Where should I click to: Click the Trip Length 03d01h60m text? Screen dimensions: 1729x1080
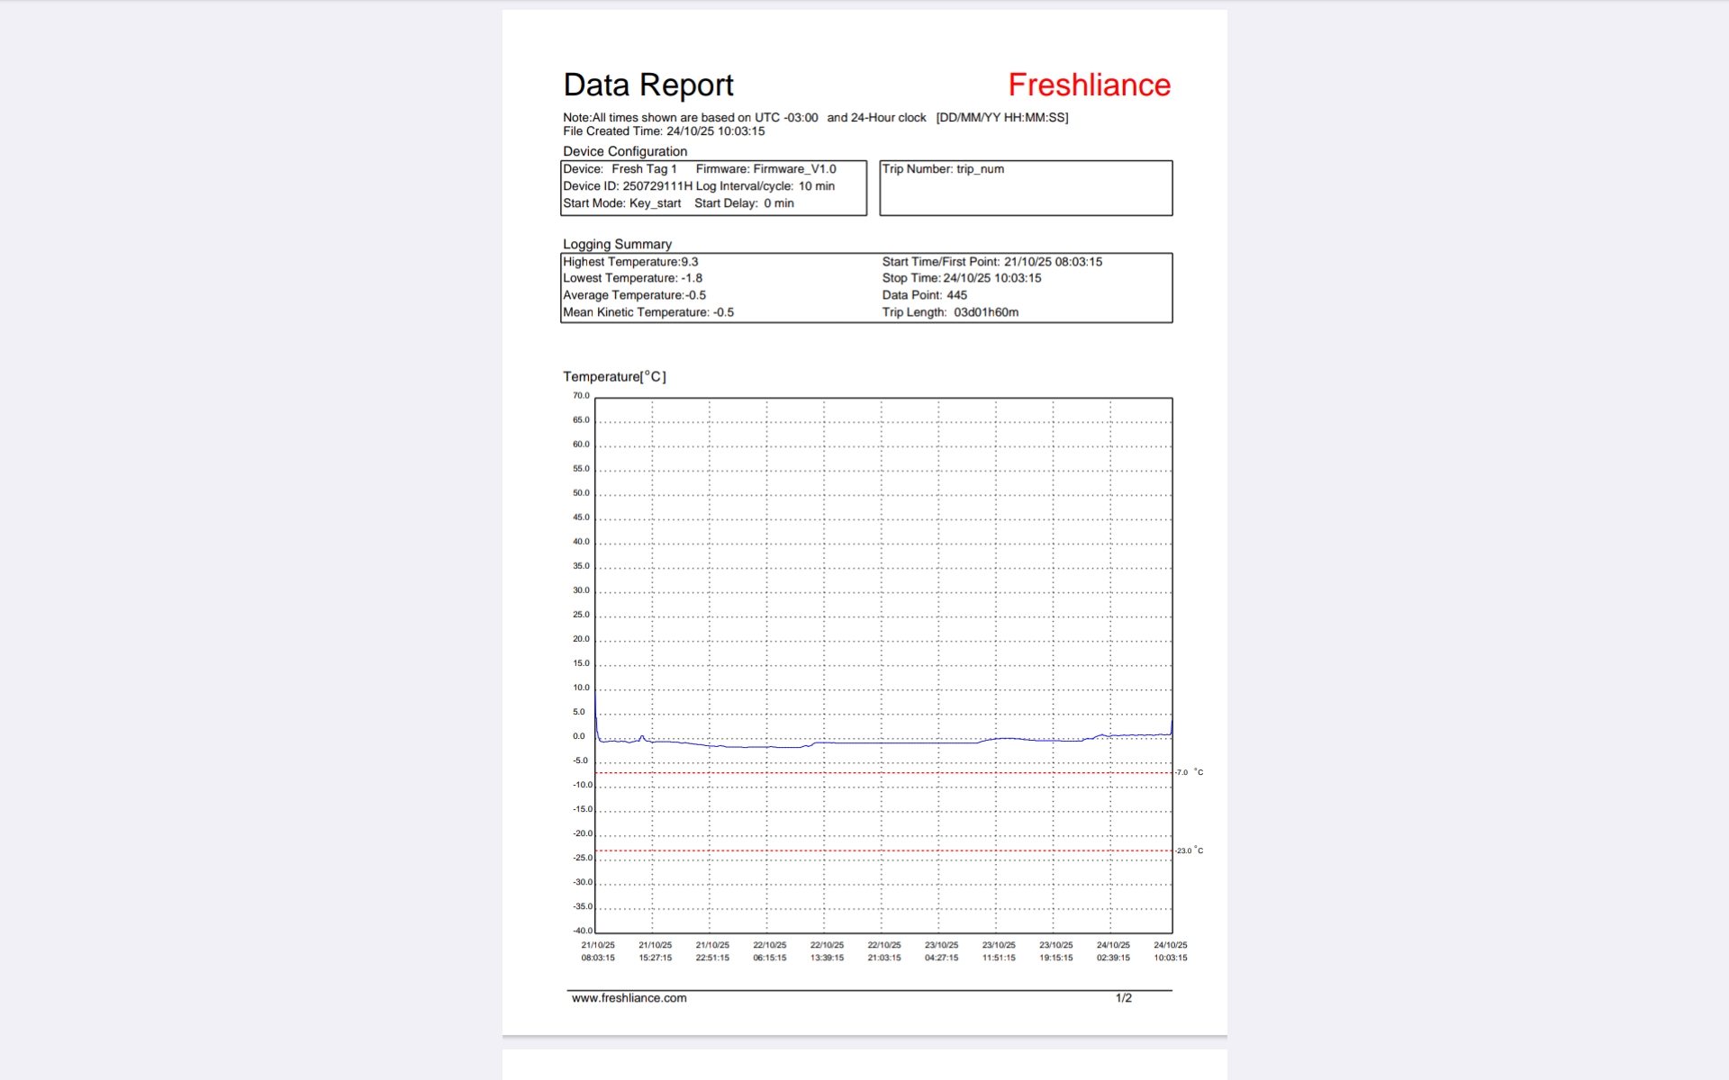950,312
